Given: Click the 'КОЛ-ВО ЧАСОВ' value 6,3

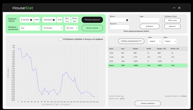Looking at the screenshot, I should pos(122,96).
